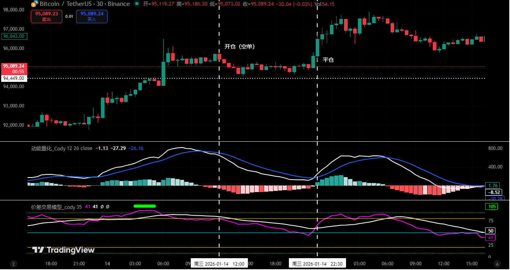This screenshot has width=510, height=270.
Task: Click the 2026-01-14 12:00 time axis label
Action: [219, 264]
